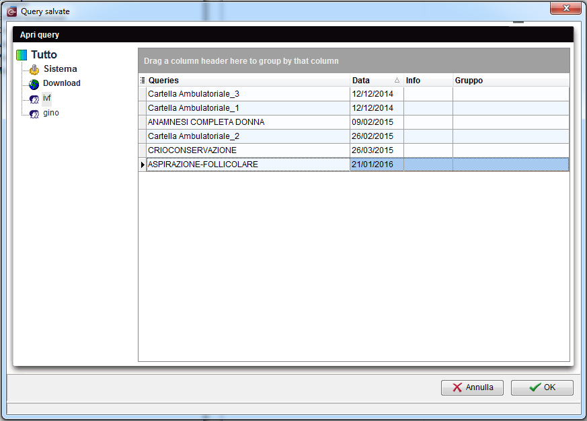Screen dimensions: 587x421
Task: Select ANAMNESI COMPLETA DONNA query
Action: coord(248,122)
